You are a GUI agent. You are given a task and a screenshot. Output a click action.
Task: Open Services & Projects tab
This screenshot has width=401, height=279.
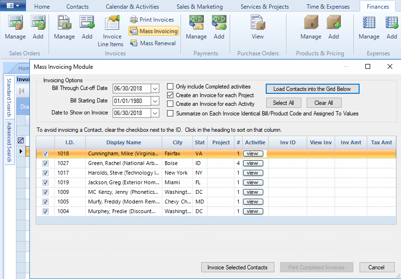click(265, 7)
